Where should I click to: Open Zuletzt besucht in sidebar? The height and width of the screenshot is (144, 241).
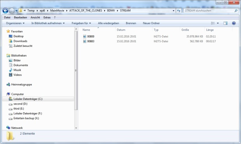tap(23, 46)
